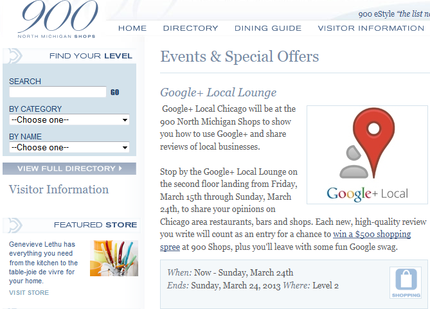
Task: Go to the Dining Guide menu
Action: point(268,28)
